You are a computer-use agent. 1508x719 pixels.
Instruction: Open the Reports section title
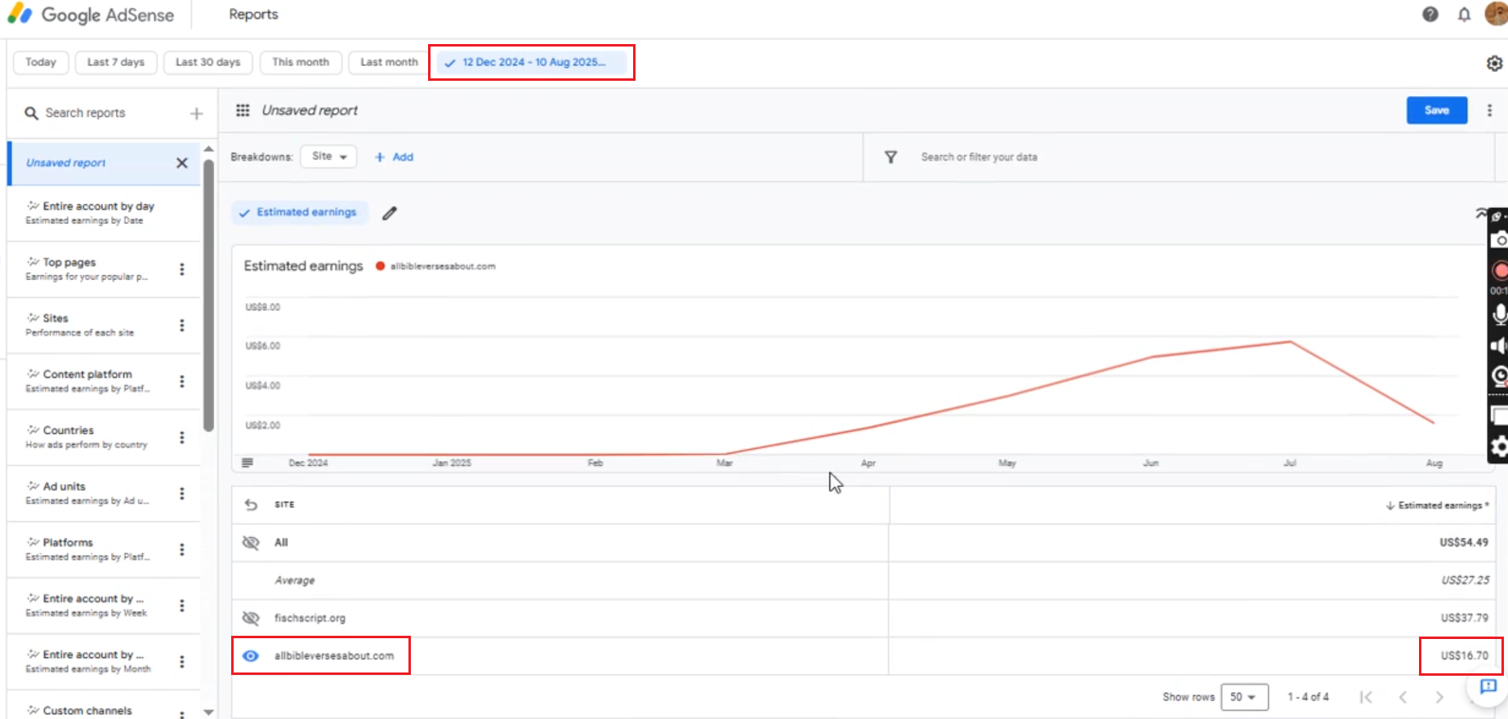(x=253, y=14)
